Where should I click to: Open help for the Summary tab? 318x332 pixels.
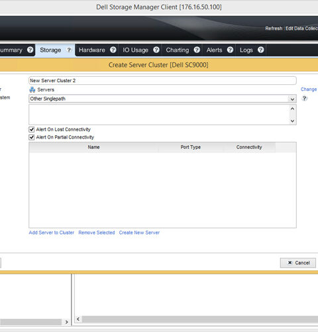pyautogui.click(x=30, y=50)
